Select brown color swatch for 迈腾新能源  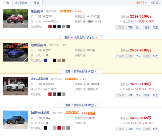click(64, 60)
